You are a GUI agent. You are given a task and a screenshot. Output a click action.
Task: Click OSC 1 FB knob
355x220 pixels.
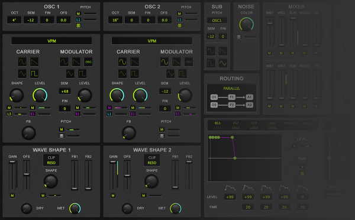coord(28,133)
